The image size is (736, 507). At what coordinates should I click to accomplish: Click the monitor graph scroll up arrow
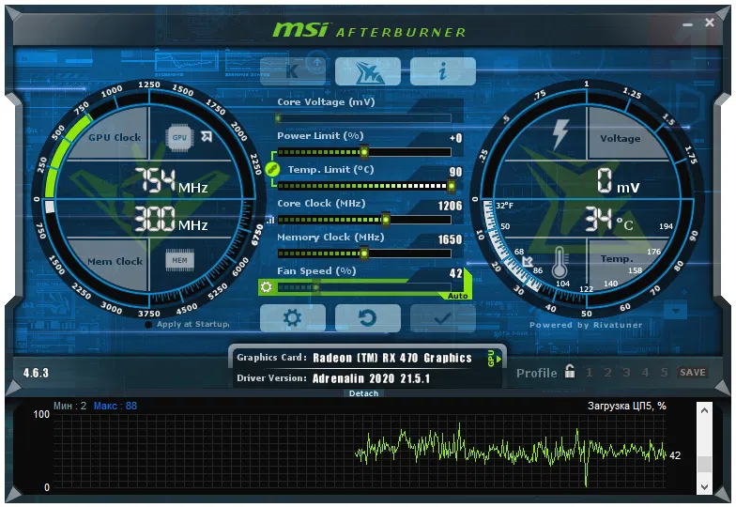(x=704, y=411)
